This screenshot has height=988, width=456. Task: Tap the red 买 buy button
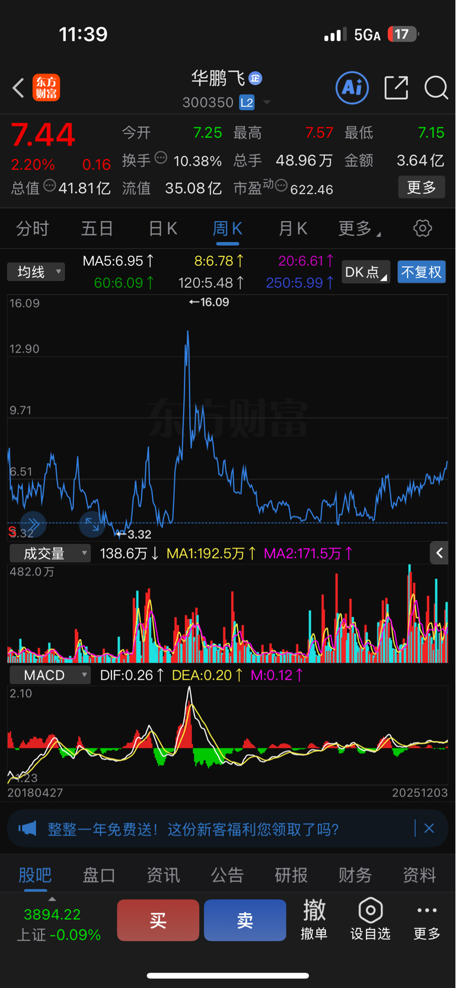point(158,920)
